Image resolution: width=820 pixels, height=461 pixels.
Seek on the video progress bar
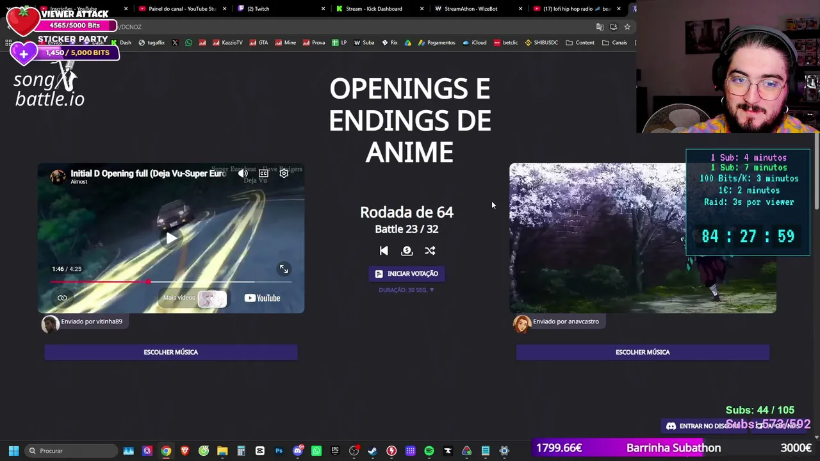tap(171, 282)
